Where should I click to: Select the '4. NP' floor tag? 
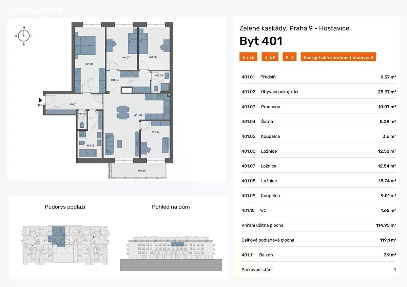coord(270,58)
